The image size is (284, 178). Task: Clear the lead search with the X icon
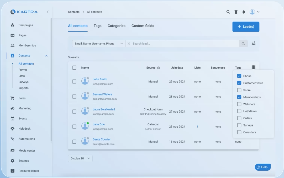[129, 43]
